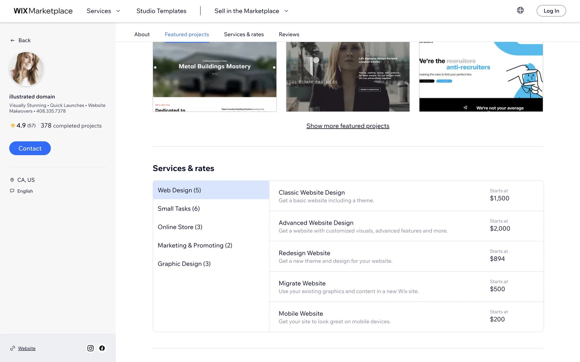Image resolution: width=580 pixels, height=362 pixels.
Task: Select the Graphic Design (3) category
Action: coord(184,264)
